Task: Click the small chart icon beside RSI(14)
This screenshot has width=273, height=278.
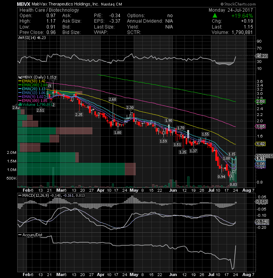Action: pos(20,38)
